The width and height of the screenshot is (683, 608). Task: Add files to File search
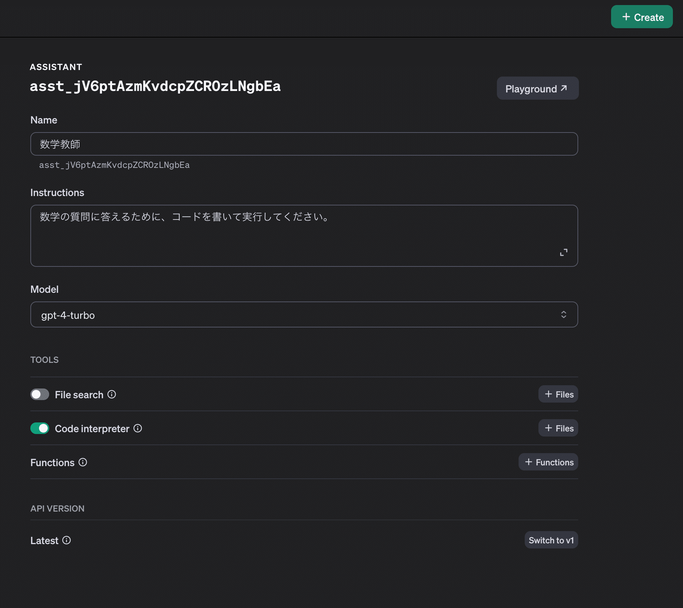click(558, 394)
